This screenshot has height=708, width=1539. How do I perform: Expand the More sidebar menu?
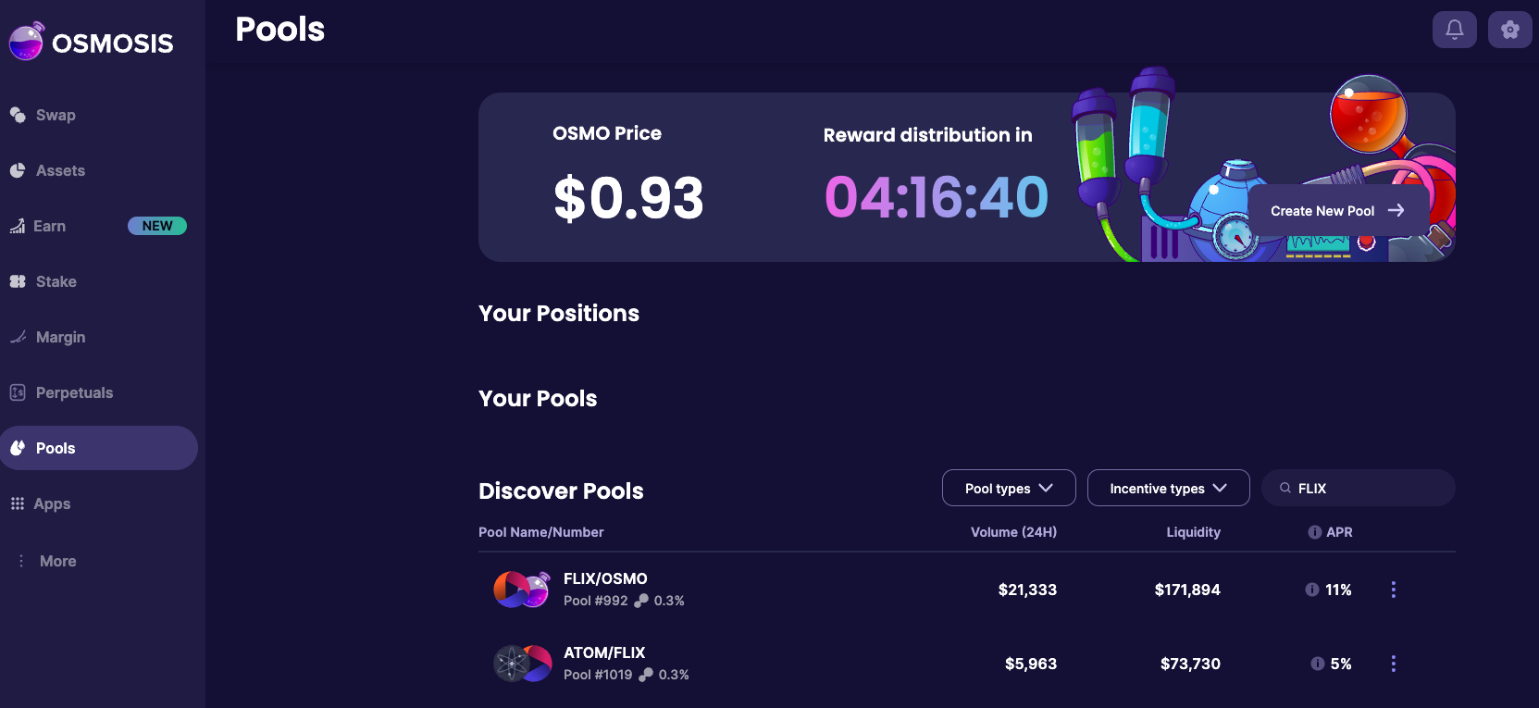[x=46, y=561]
